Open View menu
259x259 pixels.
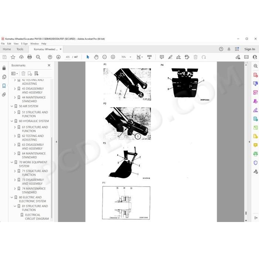pos(16,44)
